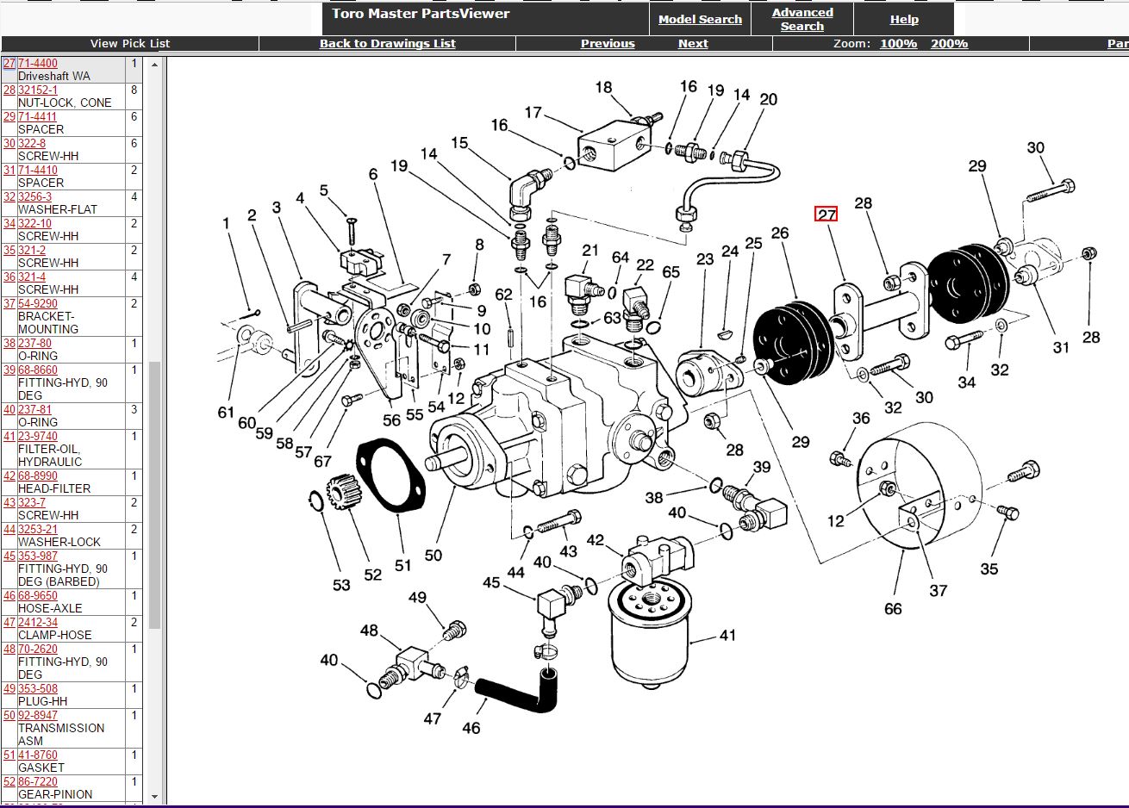This screenshot has width=1129, height=808.
Task: Open View Pick List
Action: [x=130, y=43]
